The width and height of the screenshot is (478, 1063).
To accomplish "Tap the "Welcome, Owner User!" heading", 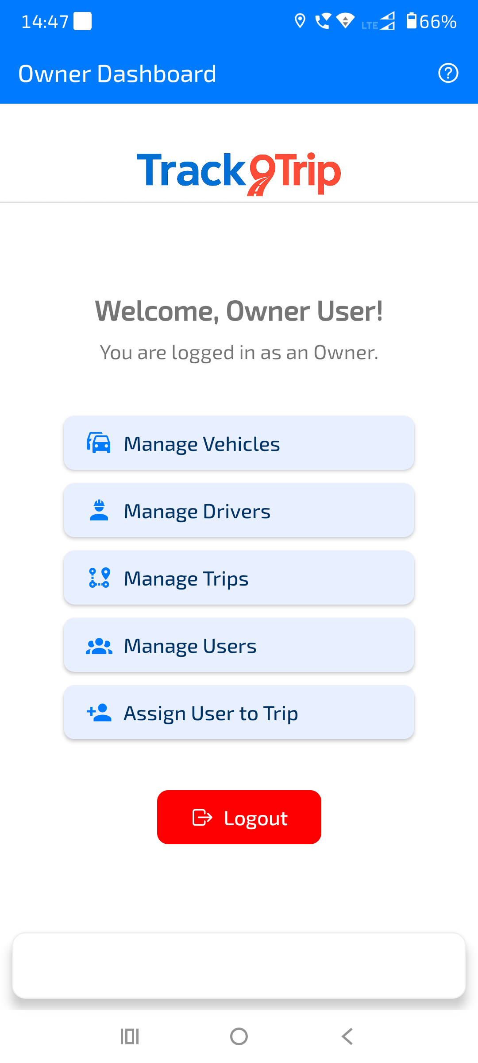I will (239, 311).
